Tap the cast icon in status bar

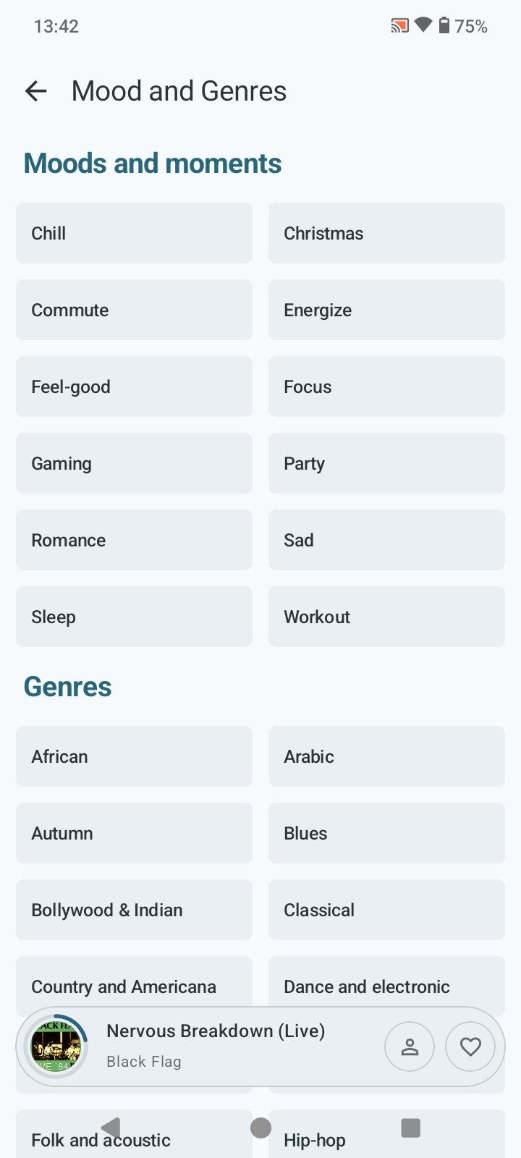point(399,26)
